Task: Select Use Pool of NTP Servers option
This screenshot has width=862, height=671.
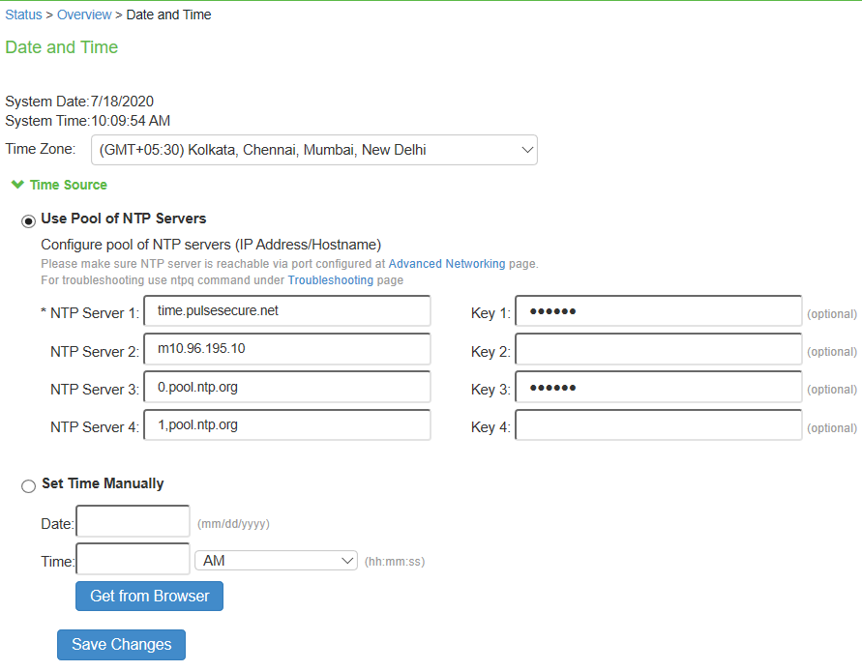Action: pos(29,219)
